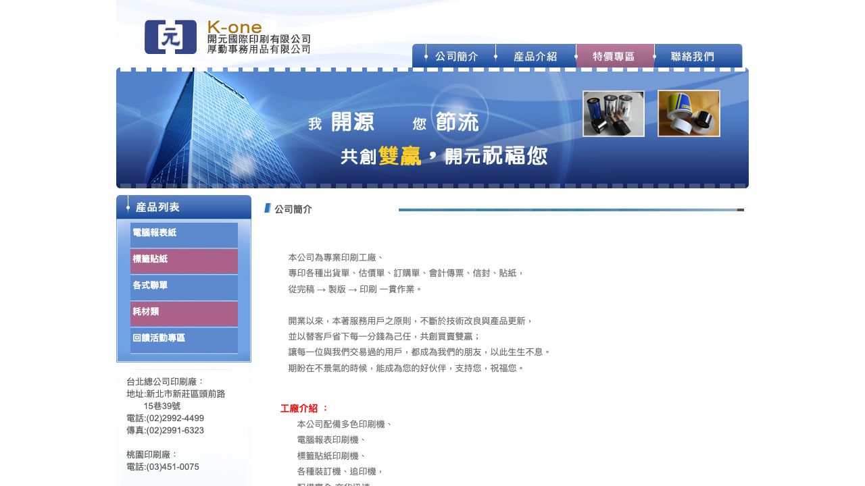Click the bullet dot before 聯絡我們 menu item
This screenshot has width=865, height=486.
(653, 57)
